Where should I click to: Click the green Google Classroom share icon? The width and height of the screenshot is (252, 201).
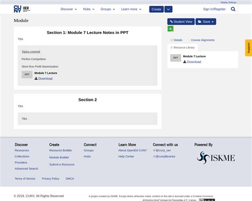click(170, 29)
